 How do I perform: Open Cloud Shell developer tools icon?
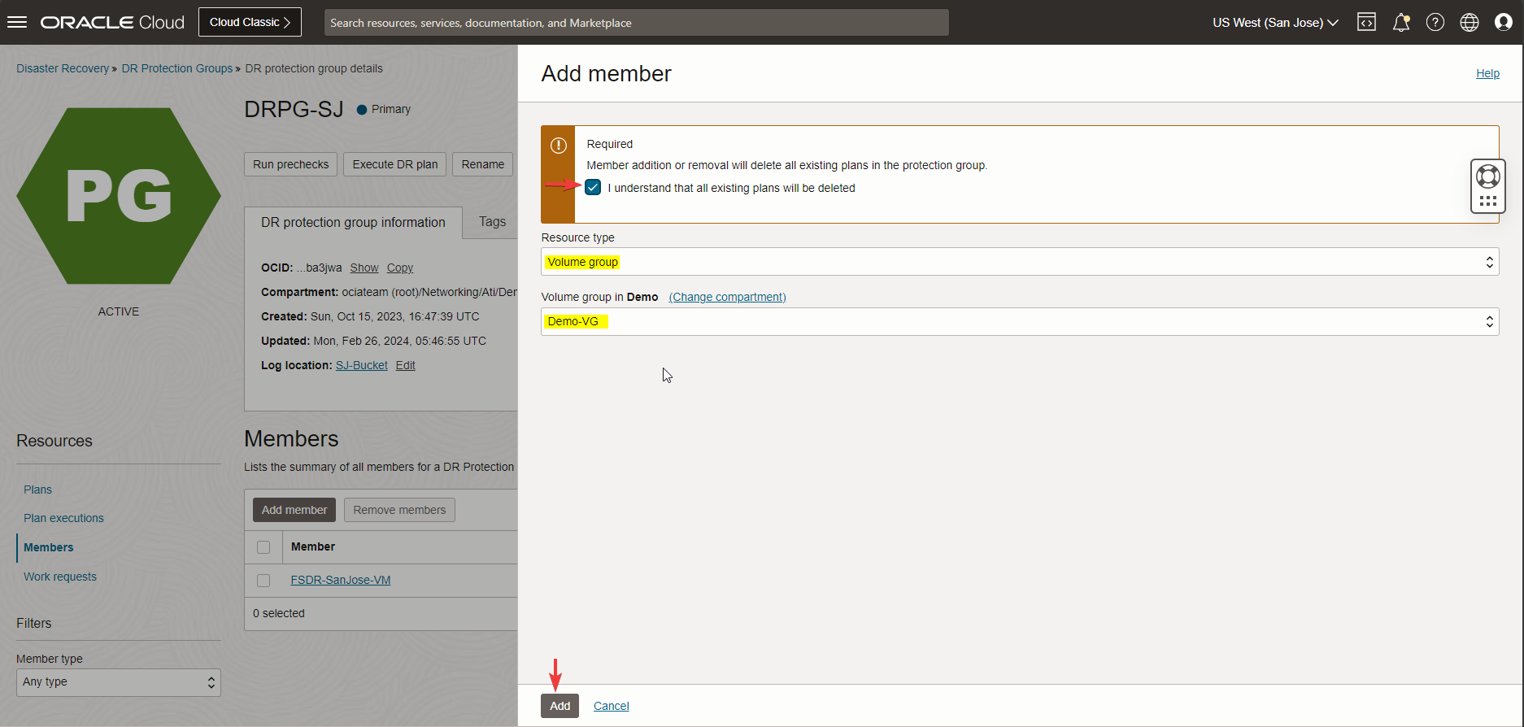1366,22
